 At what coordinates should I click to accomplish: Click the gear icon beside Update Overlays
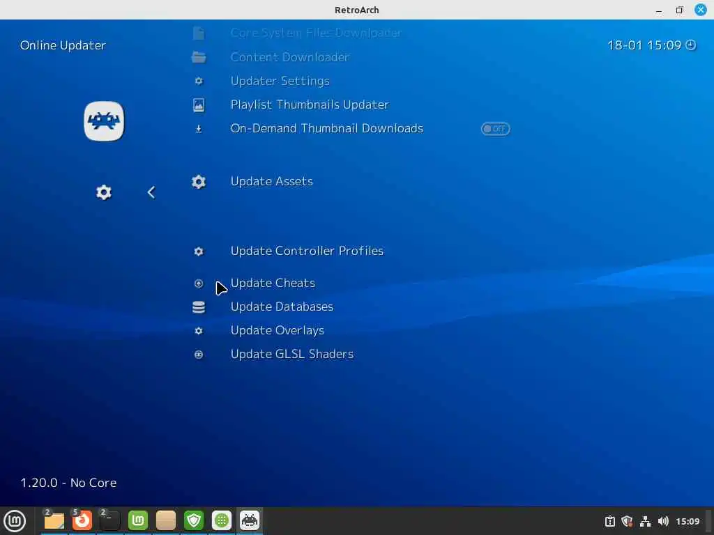click(x=199, y=331)
